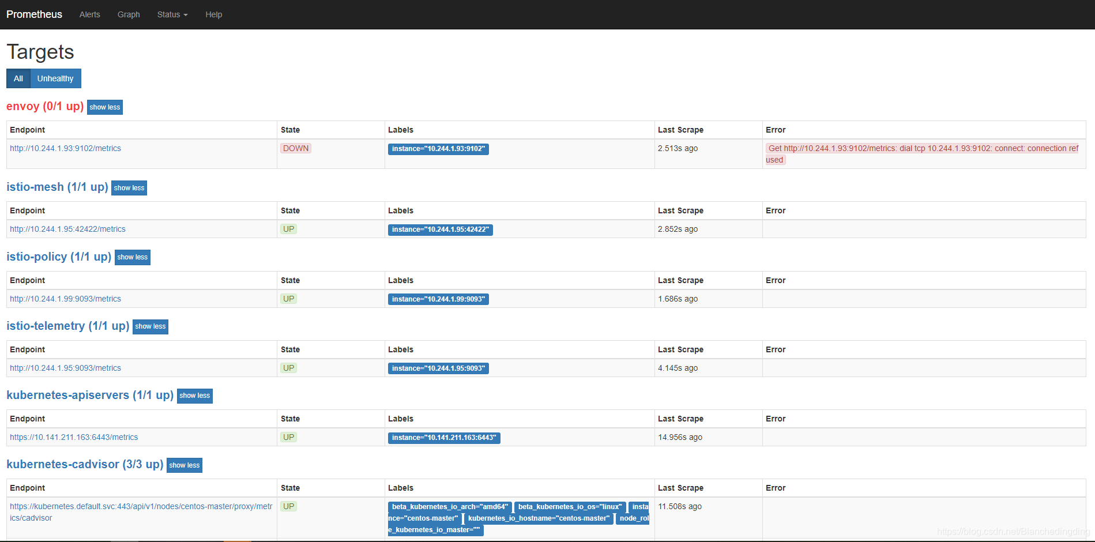The width and height of the screenshot is (1095, 542).
Task: Open the Help page
Action: pos(213,14)
